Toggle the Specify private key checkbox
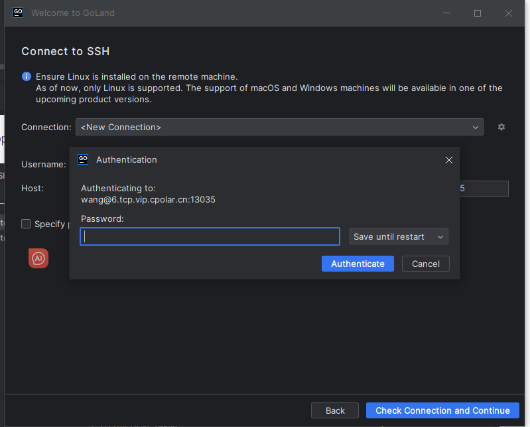The image size is (530, 427). [26, 224]
